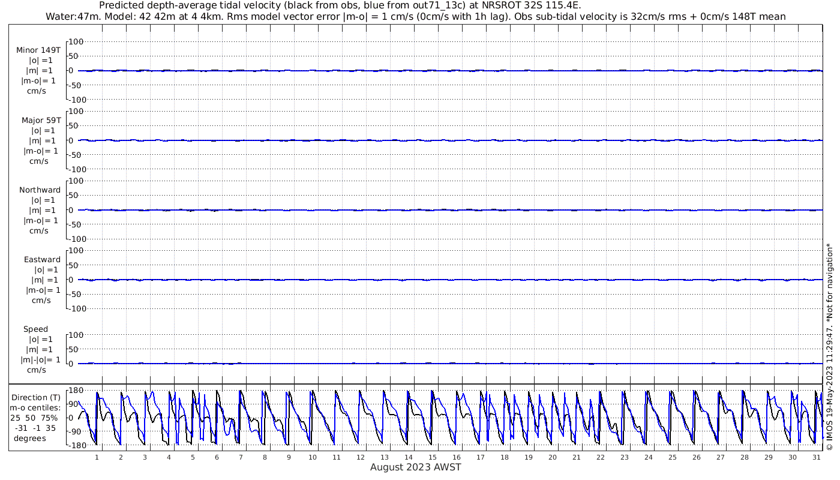Click day '8' on the date axis
840x480 pixels.
pyautogui.click(x=265, y=457)
